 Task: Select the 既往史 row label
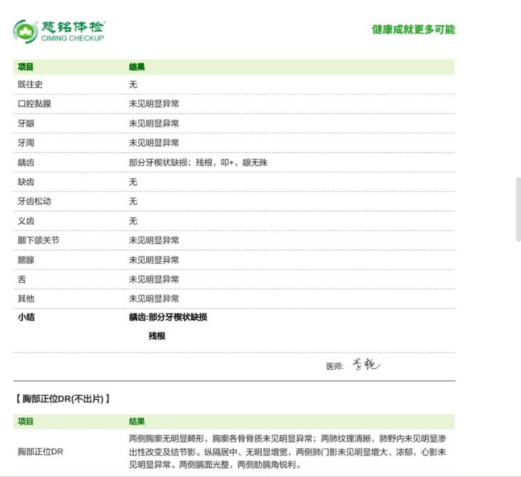(31, 84)
